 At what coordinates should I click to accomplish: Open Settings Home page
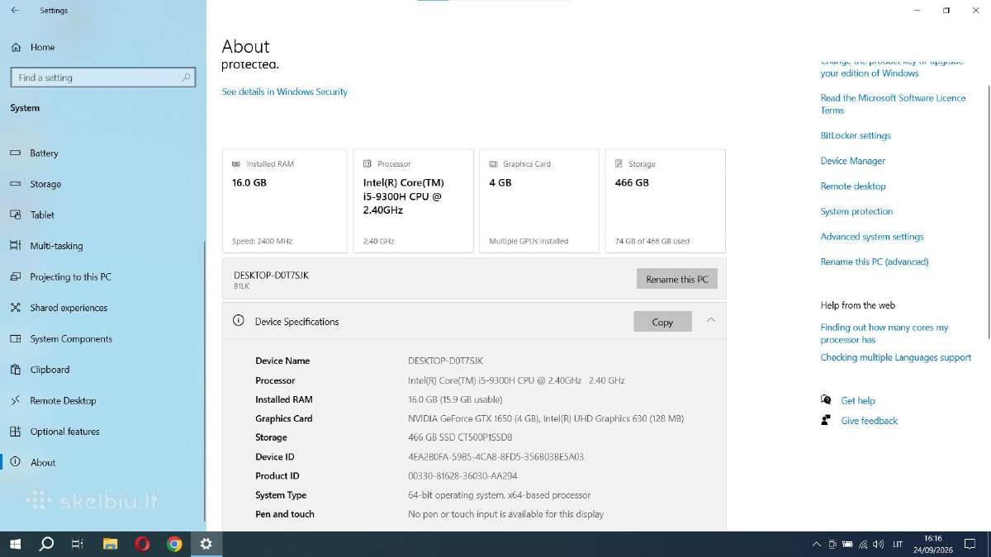pos(33,47)
